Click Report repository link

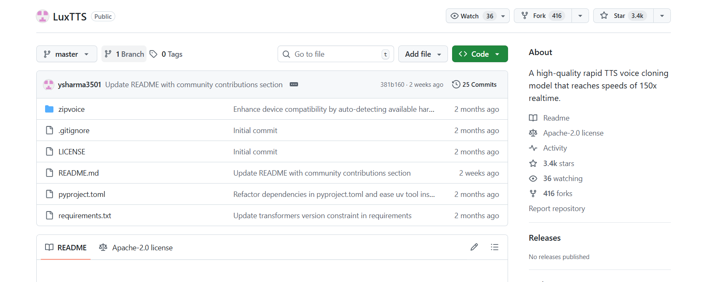pyautogui.click(x=557, y=209)
